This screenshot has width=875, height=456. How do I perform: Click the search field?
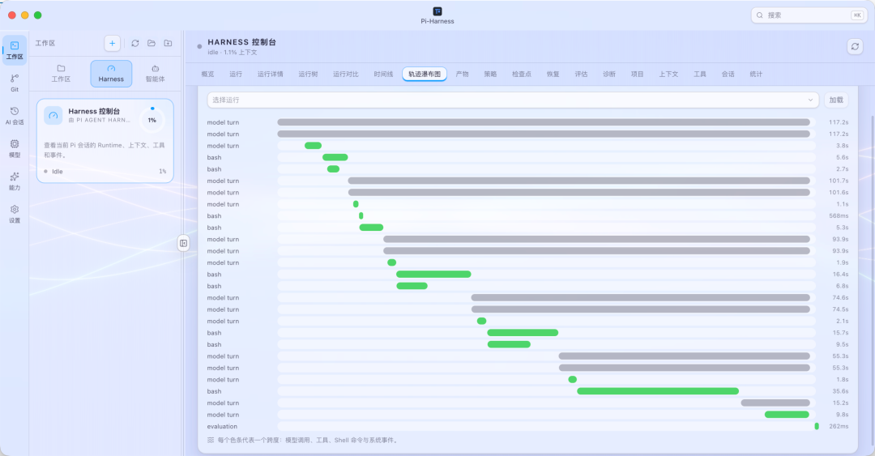(x=809, y=15)
